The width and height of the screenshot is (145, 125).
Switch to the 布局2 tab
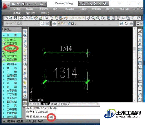click(64, 104)
